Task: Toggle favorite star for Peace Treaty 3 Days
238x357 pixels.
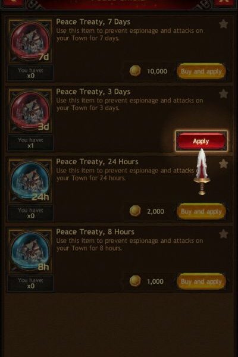Action: click(x=224, y=94)
